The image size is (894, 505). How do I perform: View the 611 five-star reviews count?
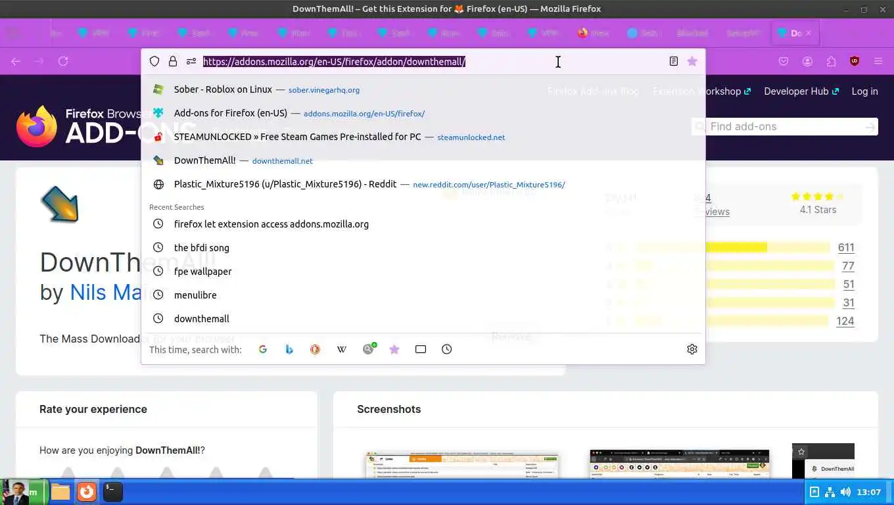(846, 248)
